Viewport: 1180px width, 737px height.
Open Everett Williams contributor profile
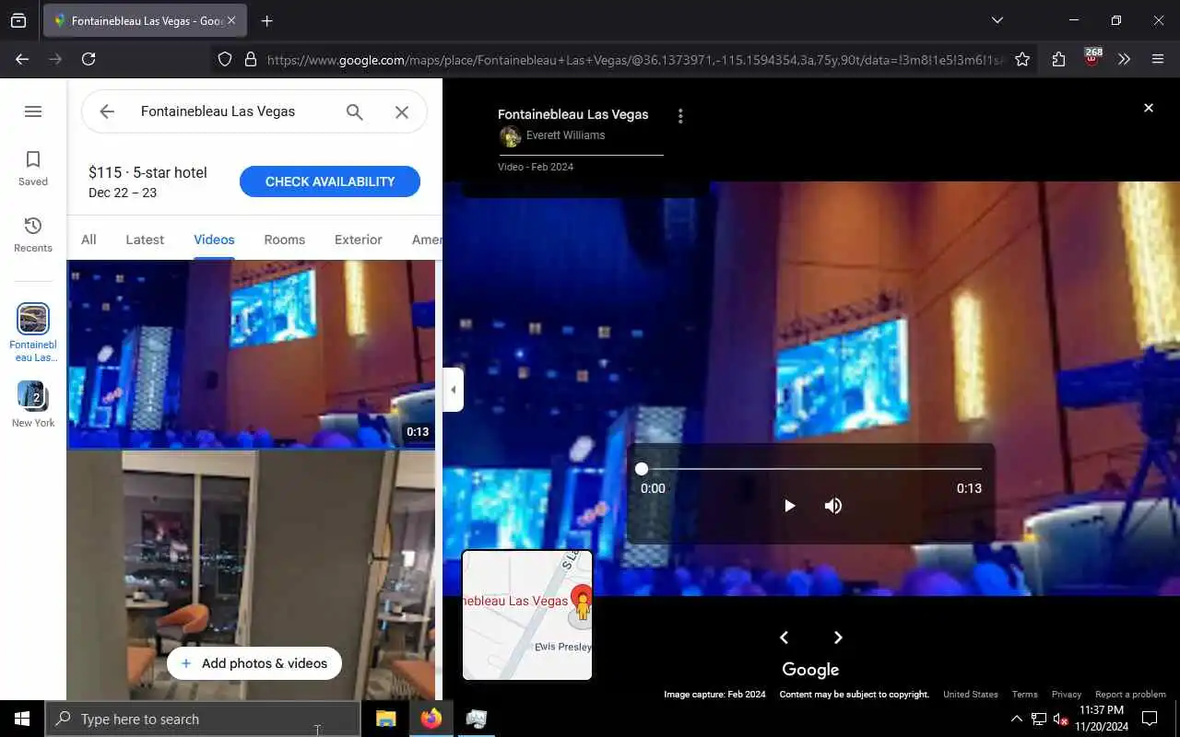[565, 135]
